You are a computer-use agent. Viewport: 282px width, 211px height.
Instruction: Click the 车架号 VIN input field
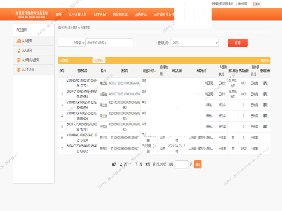click(109, 43)
